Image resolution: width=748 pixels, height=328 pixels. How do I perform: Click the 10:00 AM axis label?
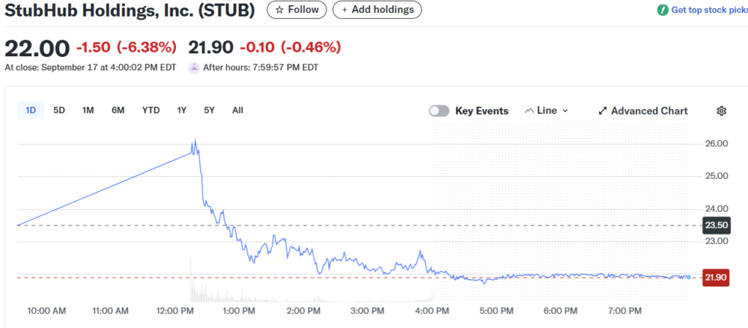point(46,311)
